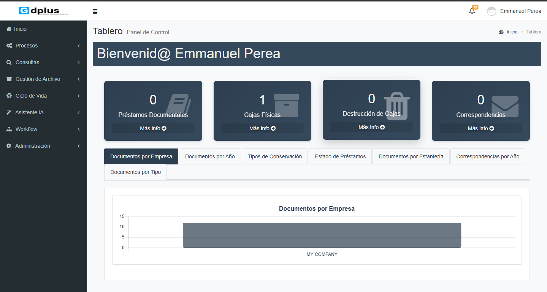Click Inicio breadcrumb link
This screenshot has width=547, height=292.
tap(512, 32)
